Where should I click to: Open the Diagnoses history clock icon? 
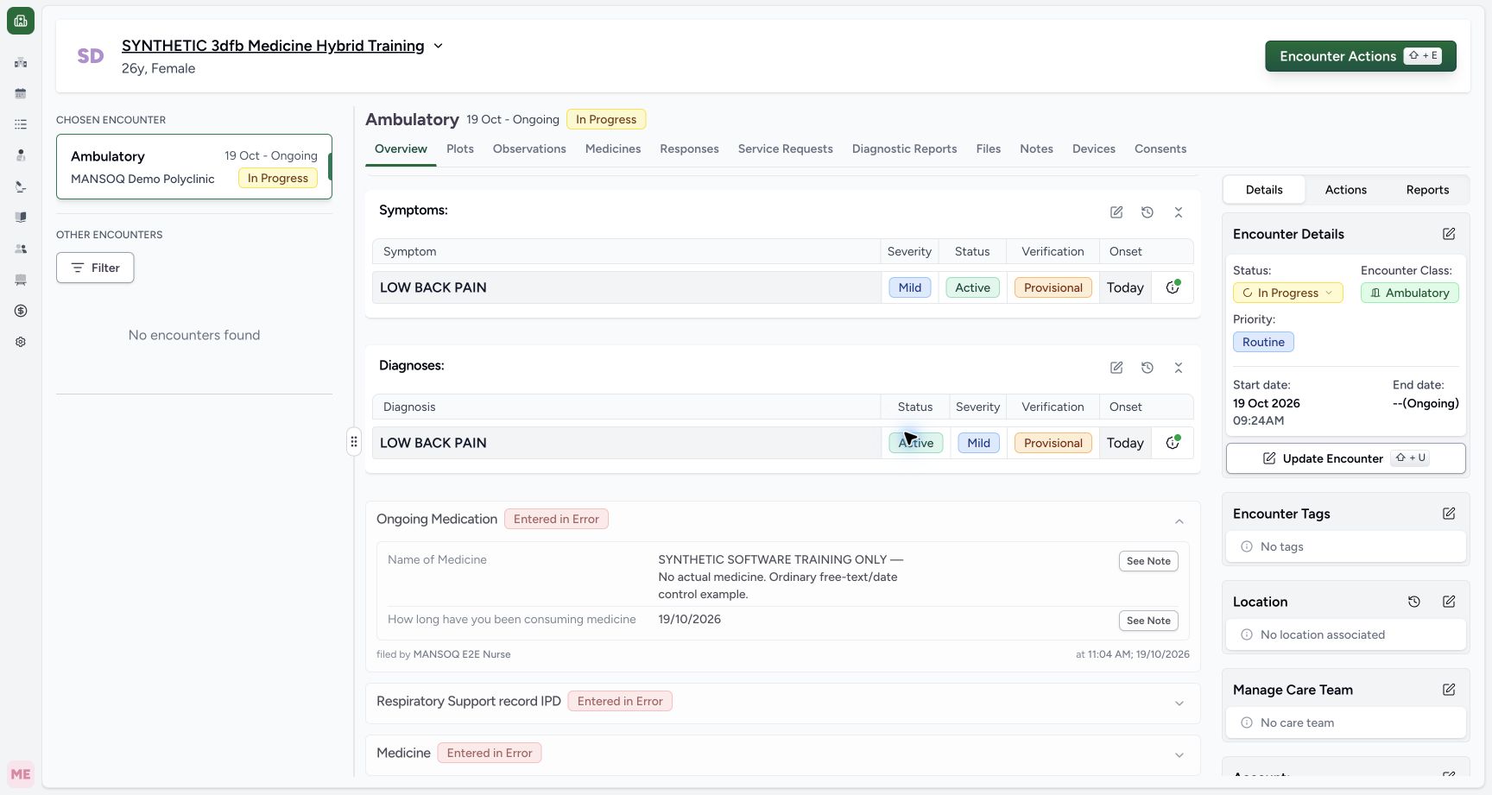pos(1147,368)
